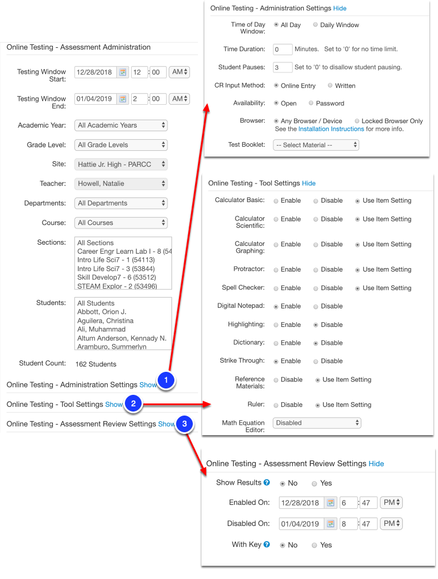Click Testing Window Start date field

[x=96, y=72]
